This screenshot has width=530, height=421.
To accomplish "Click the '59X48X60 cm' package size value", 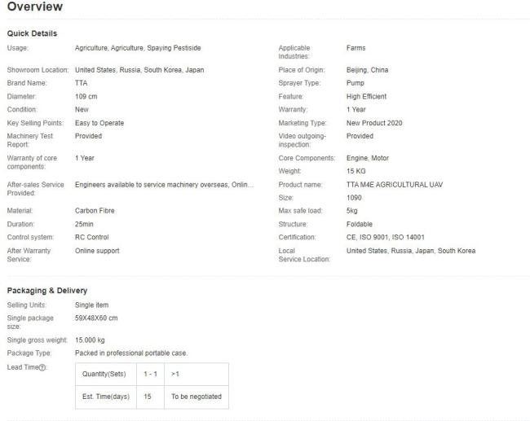I will [x=96, y=318].
